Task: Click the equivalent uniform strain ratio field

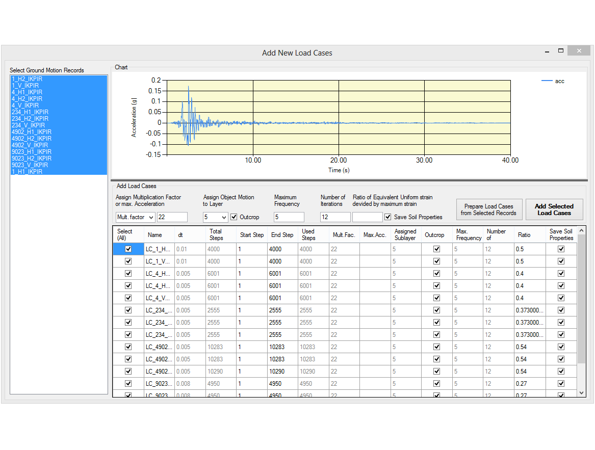Action: (x=367, y=217)
